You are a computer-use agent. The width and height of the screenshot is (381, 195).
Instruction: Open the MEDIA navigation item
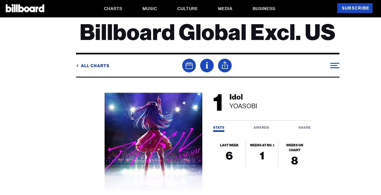[225, 9]
